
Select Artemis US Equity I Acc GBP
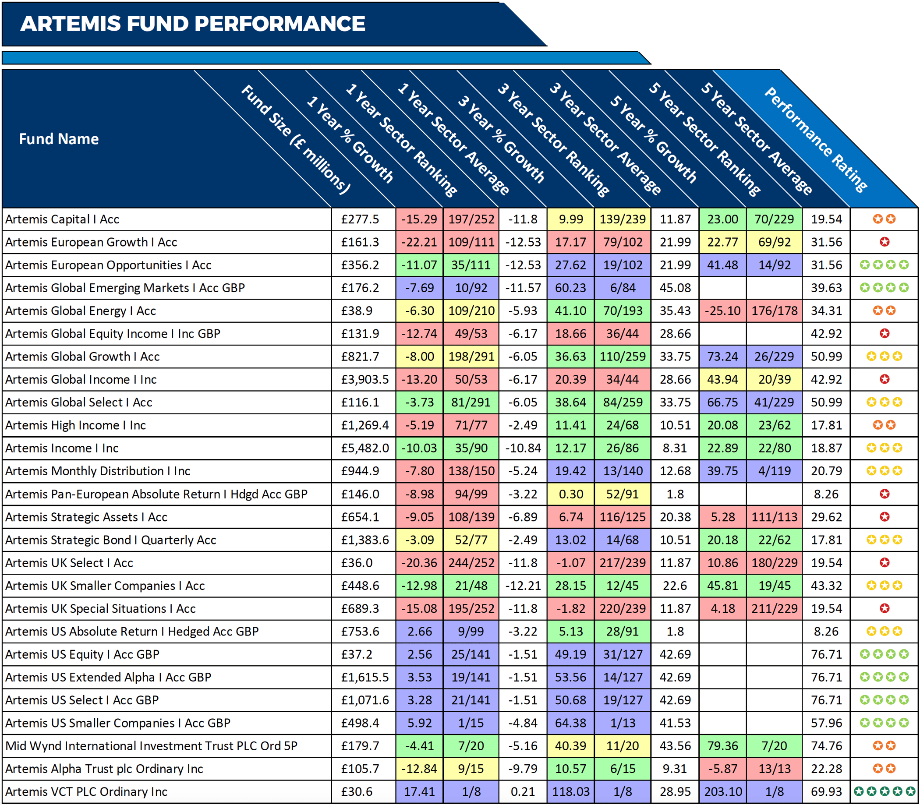pyautogui.click(x=82, y=654)
